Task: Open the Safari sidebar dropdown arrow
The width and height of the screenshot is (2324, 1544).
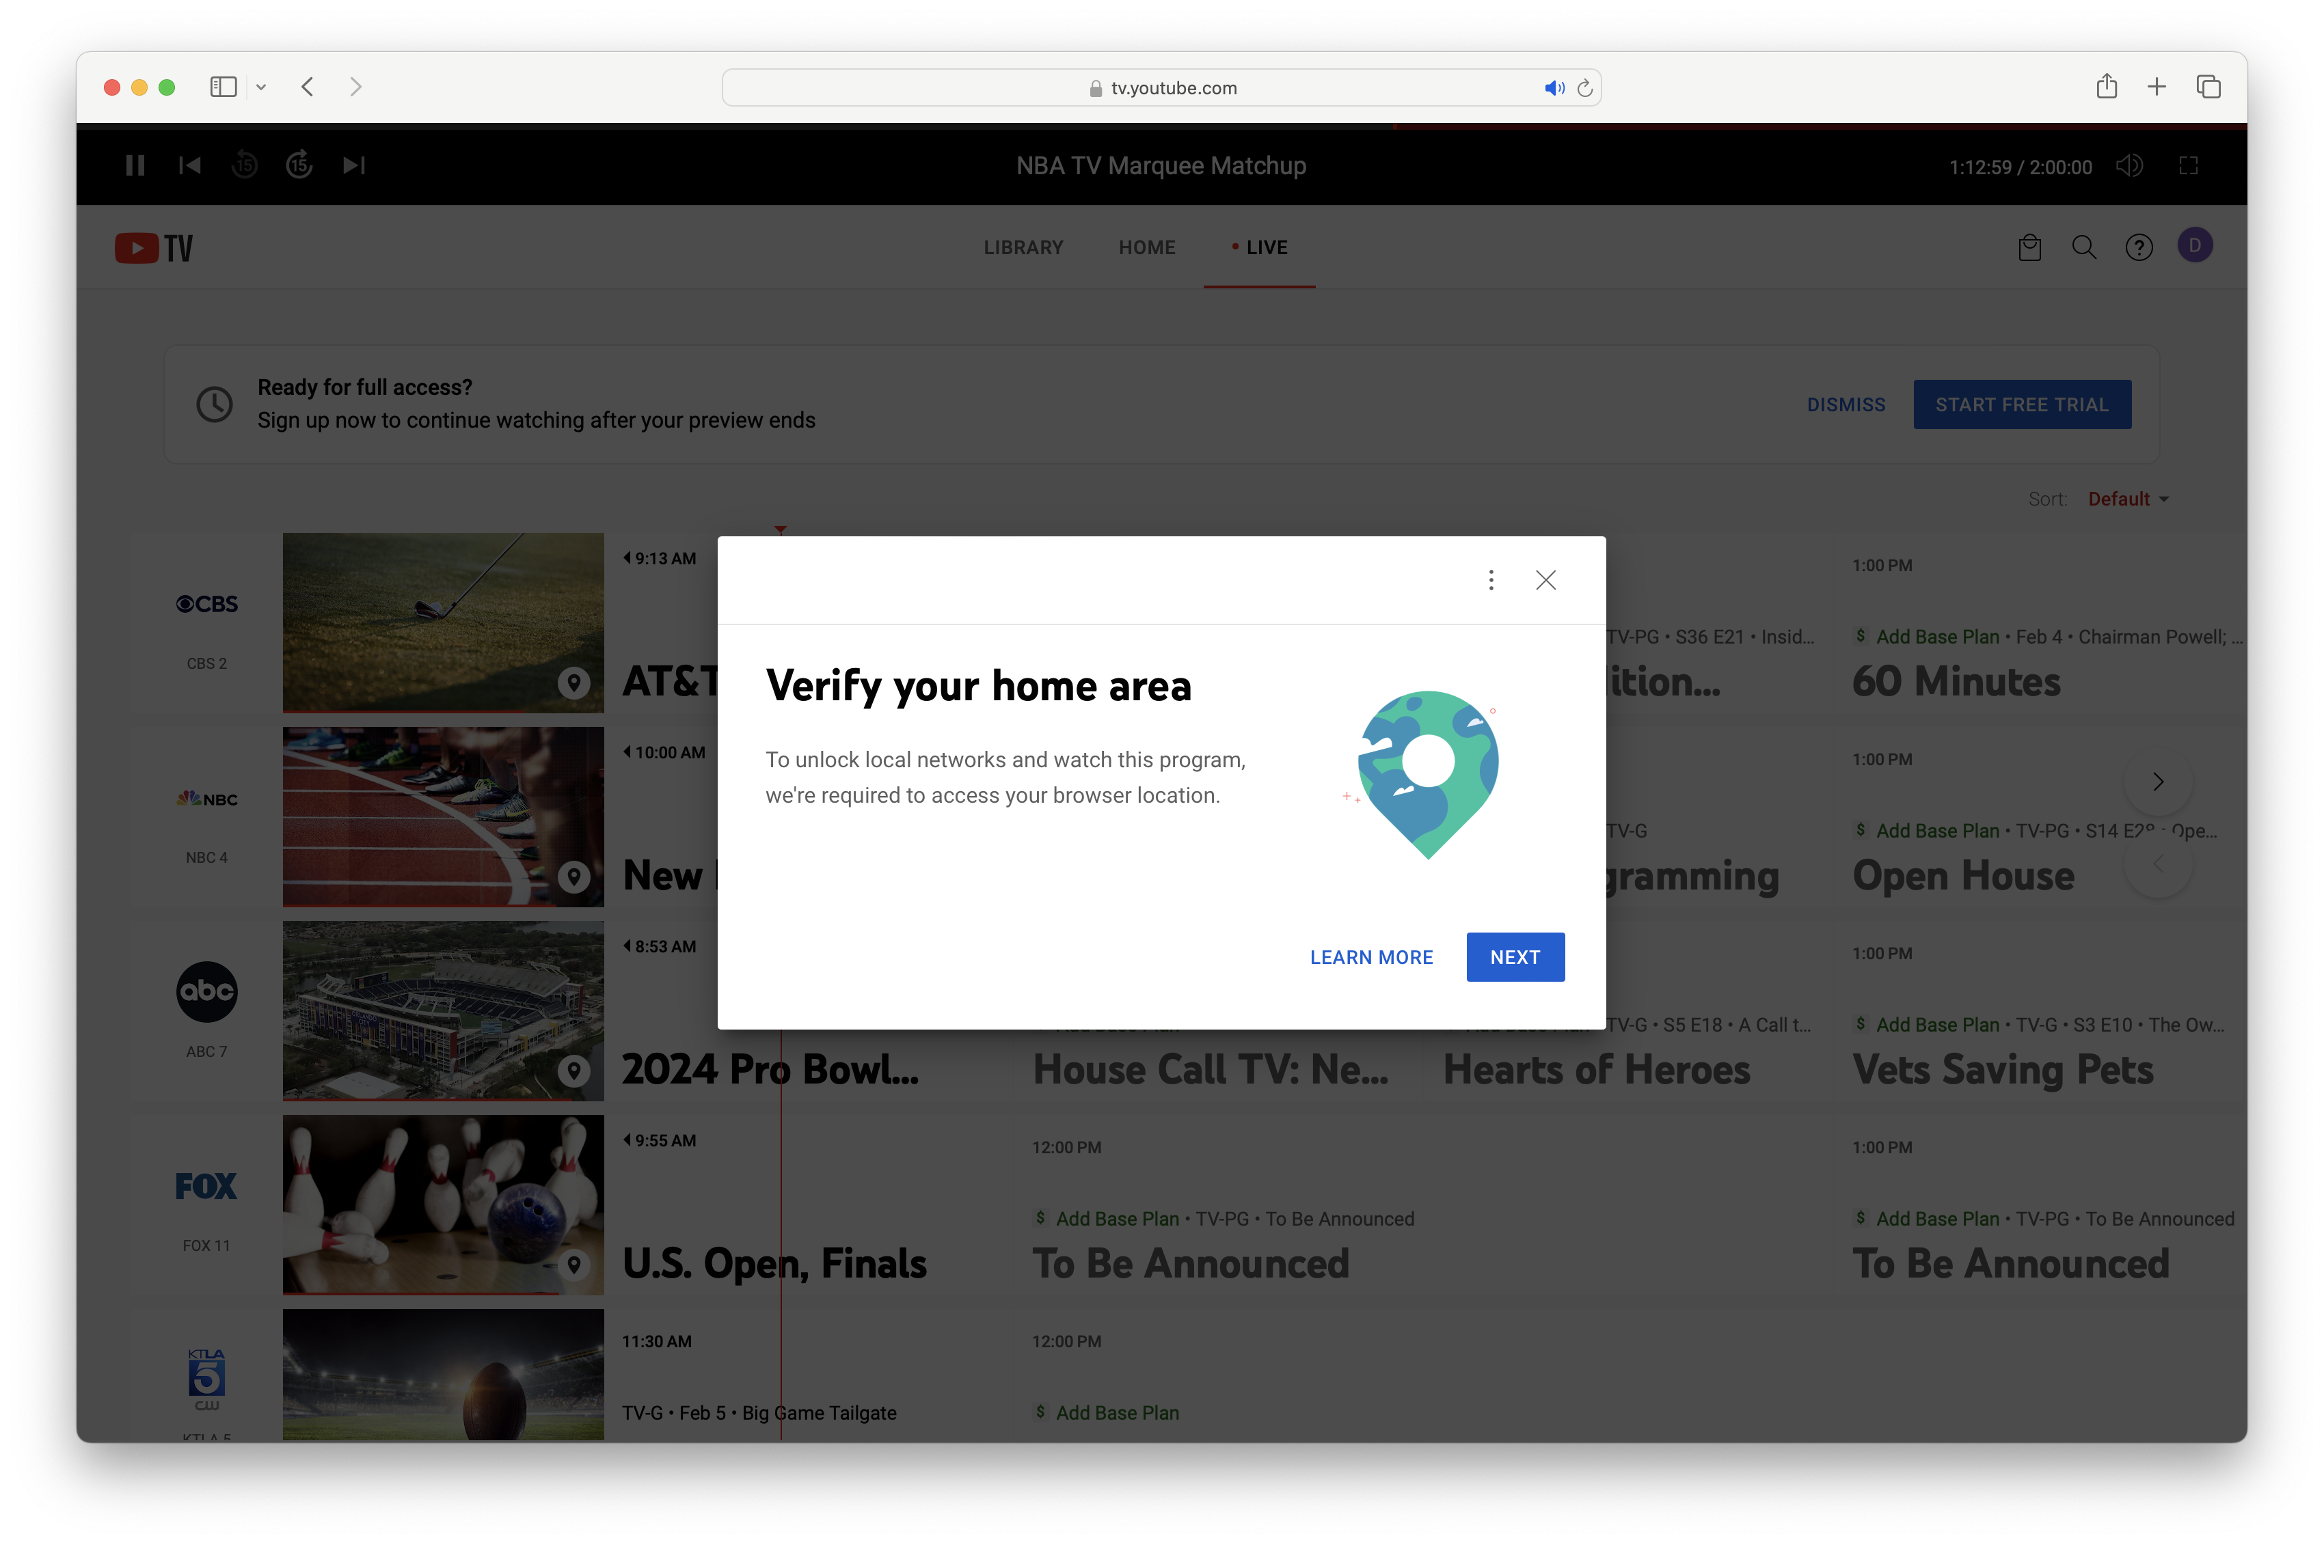Action: click(261, 87)
